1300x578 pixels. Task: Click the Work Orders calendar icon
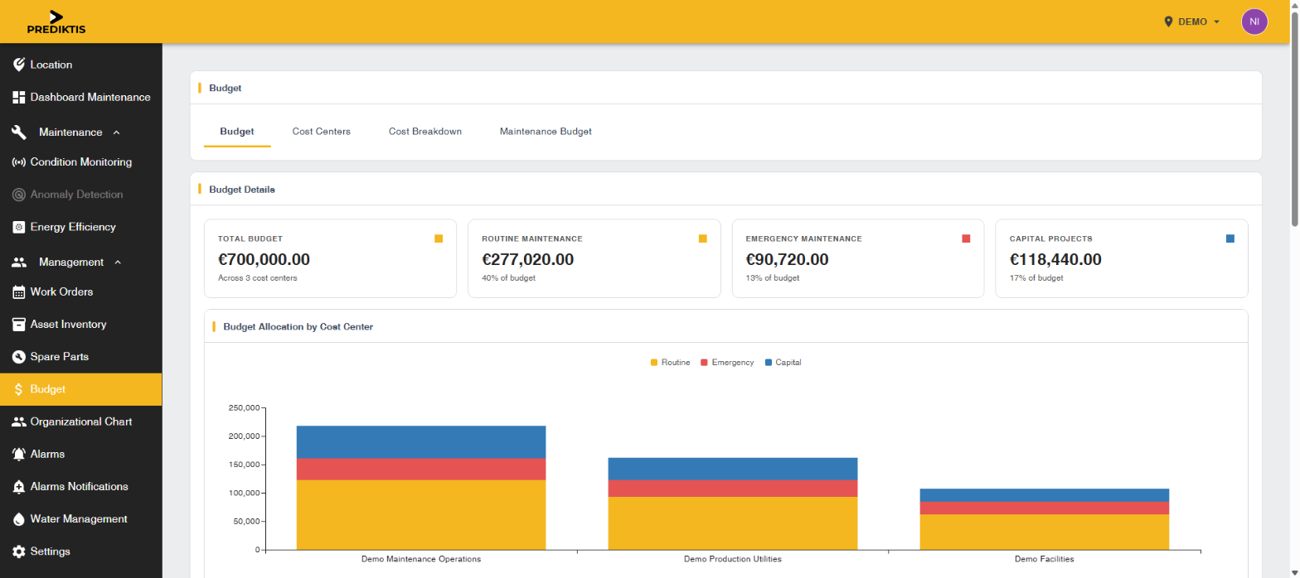tap(19, 292)
